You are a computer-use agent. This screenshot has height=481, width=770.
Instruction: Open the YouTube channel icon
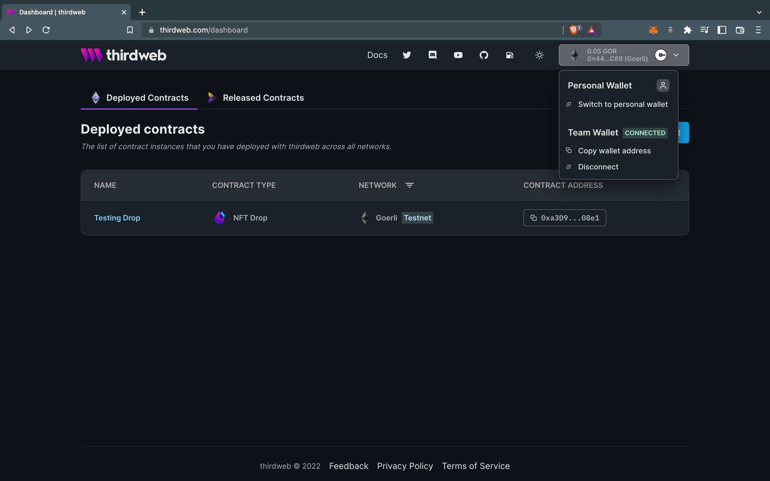pos(458,55)
